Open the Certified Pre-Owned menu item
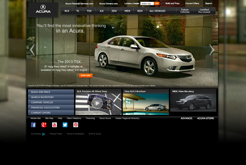Image resolution: width=246 pixels, height=165 pixels. [204, 11]
